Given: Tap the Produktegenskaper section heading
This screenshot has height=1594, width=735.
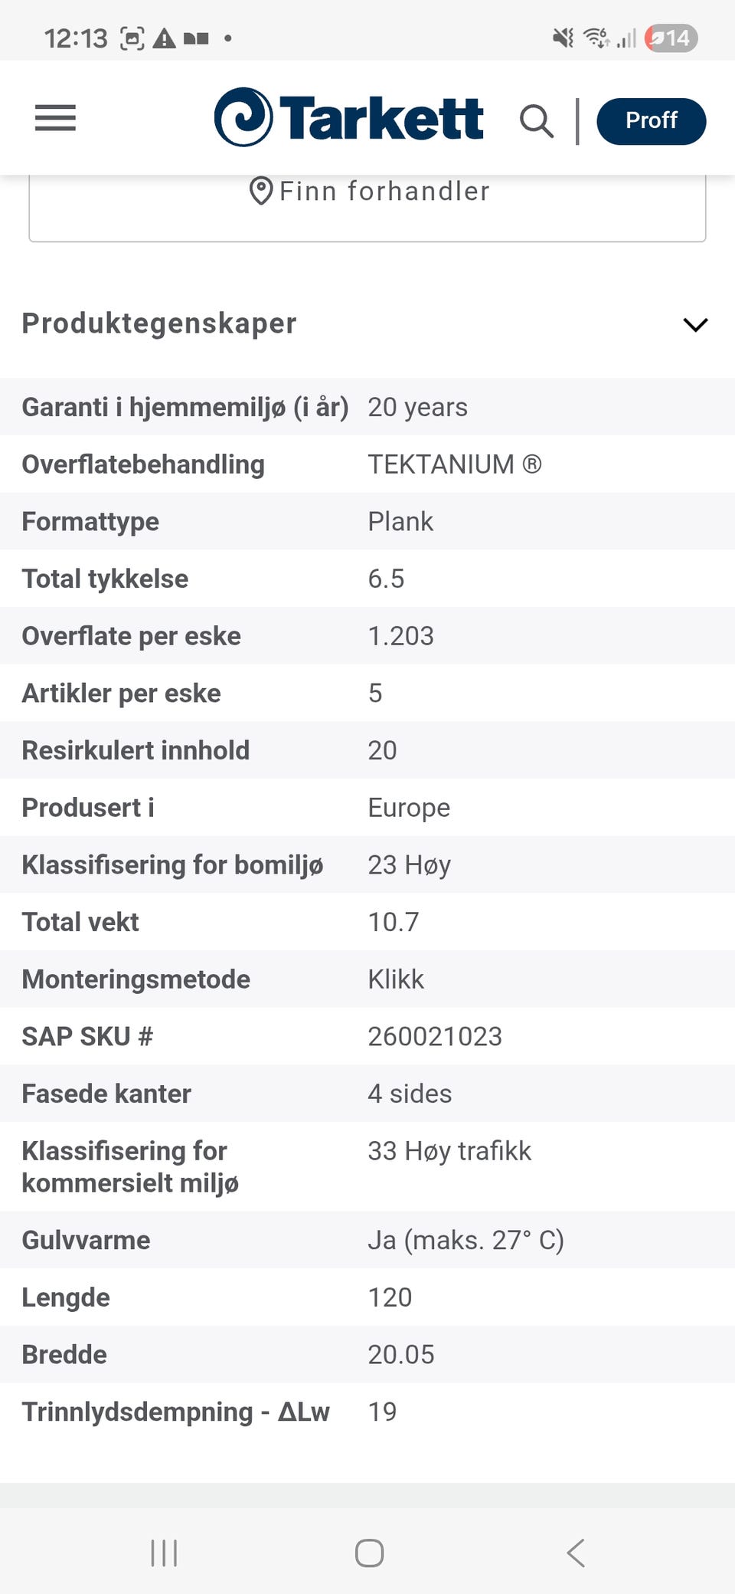Looking at the screenshot, I should point(159,323).
